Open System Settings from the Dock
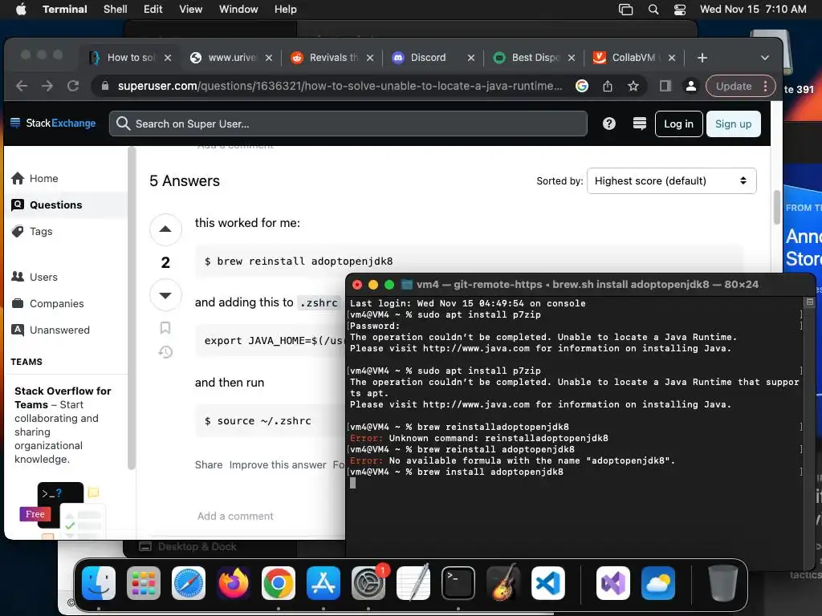Viewport: 822px width, 616px height. (368, 583)
